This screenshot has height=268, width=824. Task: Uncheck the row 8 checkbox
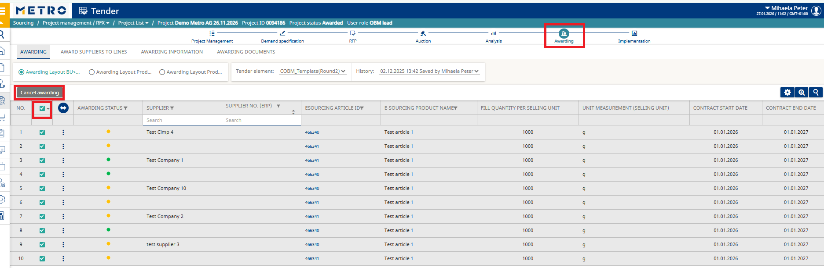coord(42,230)
